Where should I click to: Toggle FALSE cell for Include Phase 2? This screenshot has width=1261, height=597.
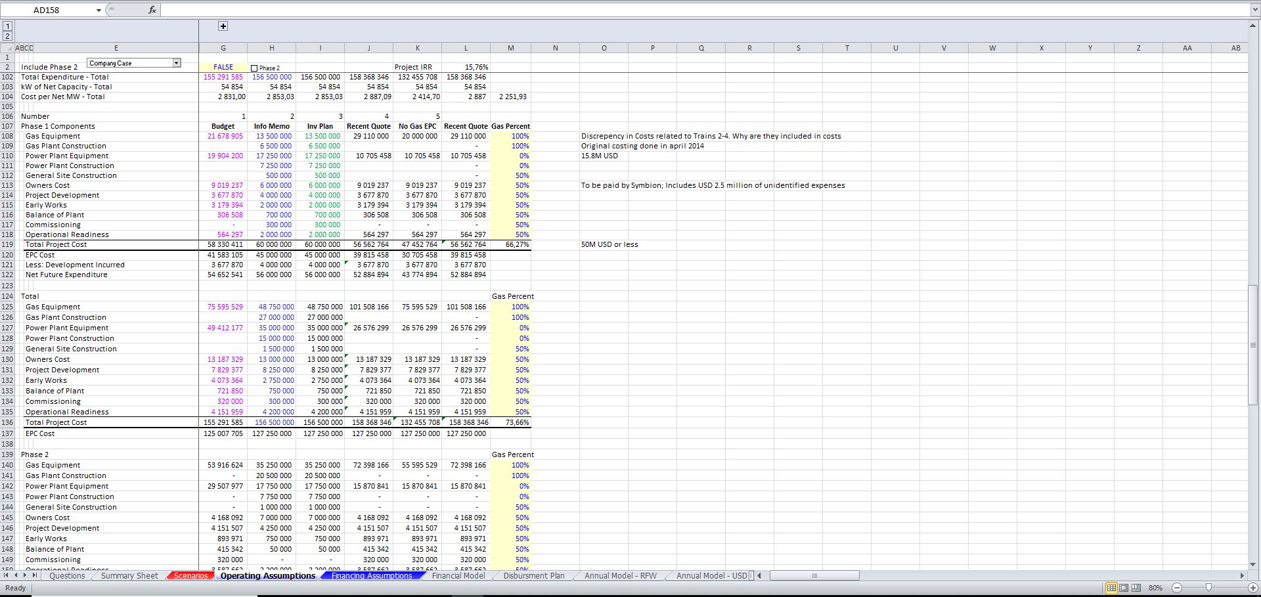pyautogui.click(x=223, y=67)
